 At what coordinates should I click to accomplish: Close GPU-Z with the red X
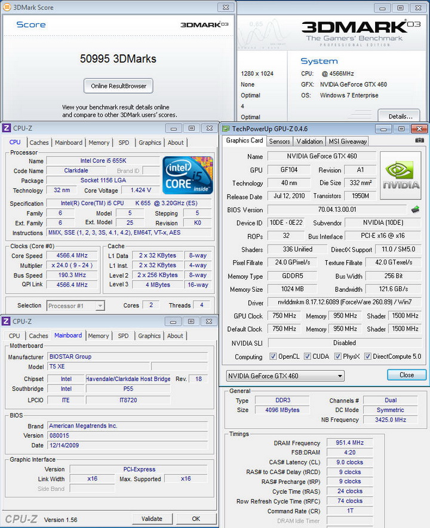[x=419, y=129]
